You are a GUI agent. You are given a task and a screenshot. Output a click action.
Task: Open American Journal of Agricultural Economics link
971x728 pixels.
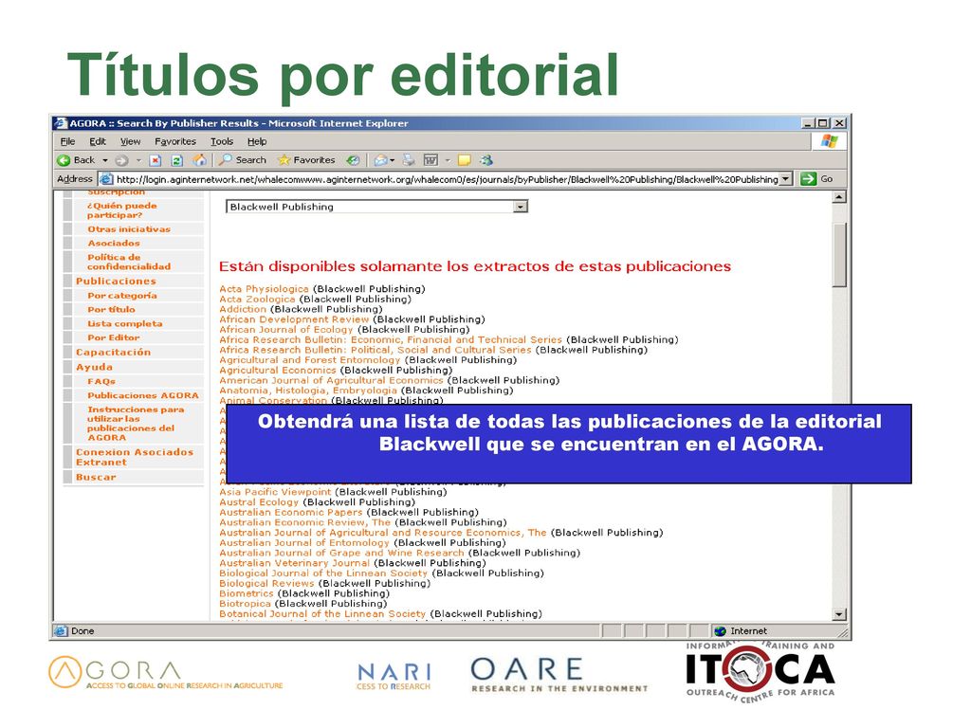click(331, 381)
